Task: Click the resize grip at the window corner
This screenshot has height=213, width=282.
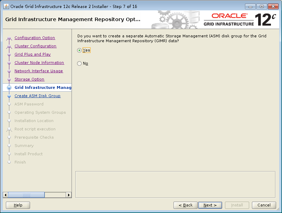Action: pyautogui.click(x=278, y=209)
